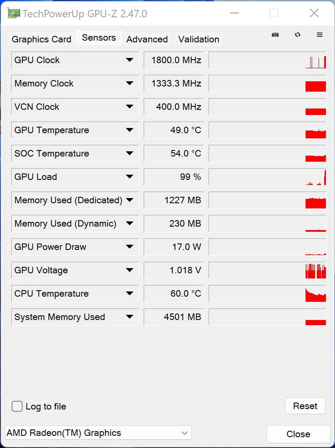Image resolution: width=335 pixels, height=448 pixels.
Task: Select the AMD Radeon Graphics device combo box
Action: (x=98, y=433)
